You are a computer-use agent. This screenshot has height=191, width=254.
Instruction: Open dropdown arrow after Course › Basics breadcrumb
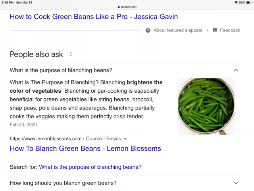click(x=125, y=139)
